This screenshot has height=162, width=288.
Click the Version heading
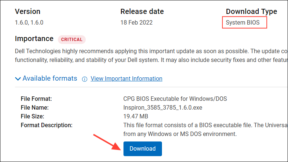(x=27, y=12)
